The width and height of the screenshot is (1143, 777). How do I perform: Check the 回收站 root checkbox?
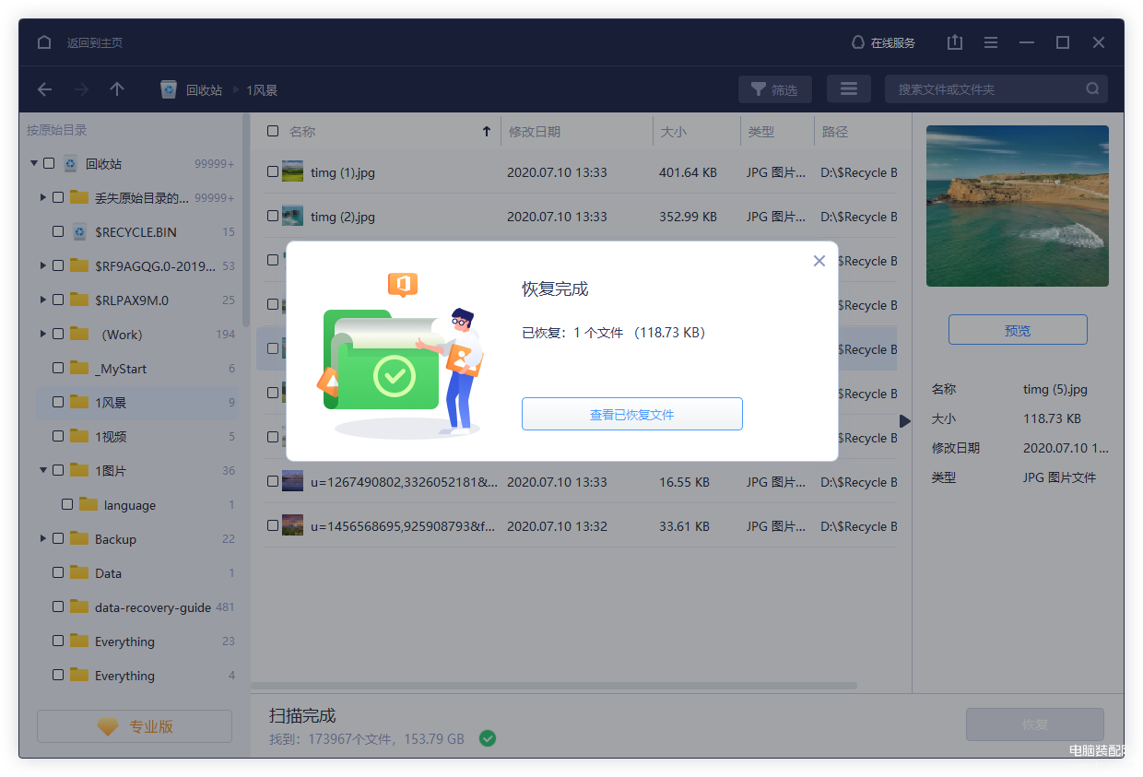point(49,163)
